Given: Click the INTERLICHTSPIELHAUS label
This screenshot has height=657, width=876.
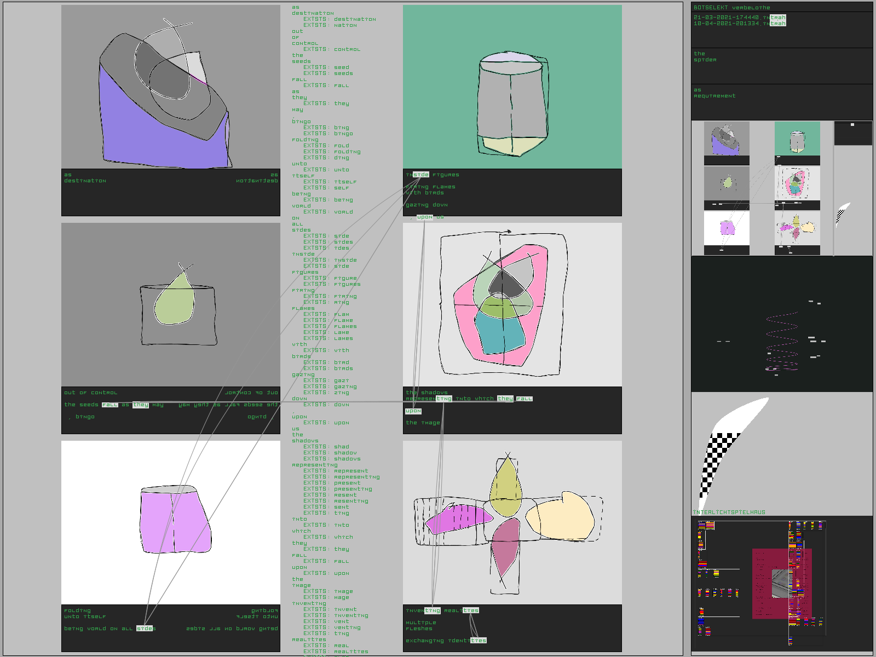Looking at the screenshot, I should (x=729, y=512).
